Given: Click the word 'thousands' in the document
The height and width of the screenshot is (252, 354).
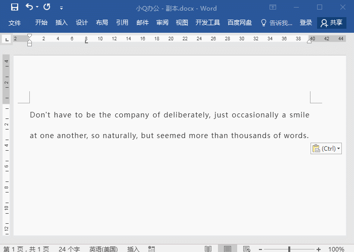Looking at the screenshot, I should [x=251, y=136].
